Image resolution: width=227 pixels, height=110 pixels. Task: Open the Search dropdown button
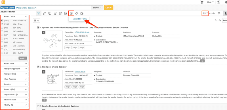[x=97, y=8]
